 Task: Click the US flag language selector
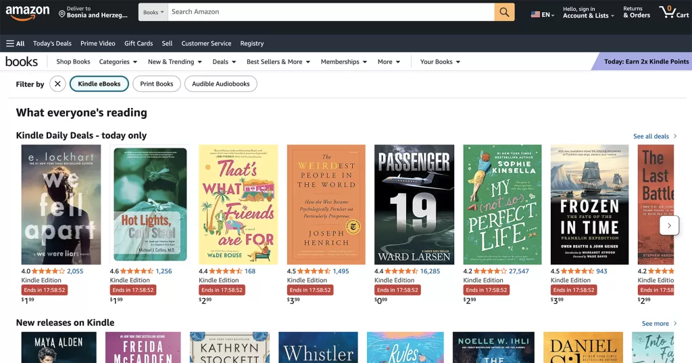click(x=543, y=15)
